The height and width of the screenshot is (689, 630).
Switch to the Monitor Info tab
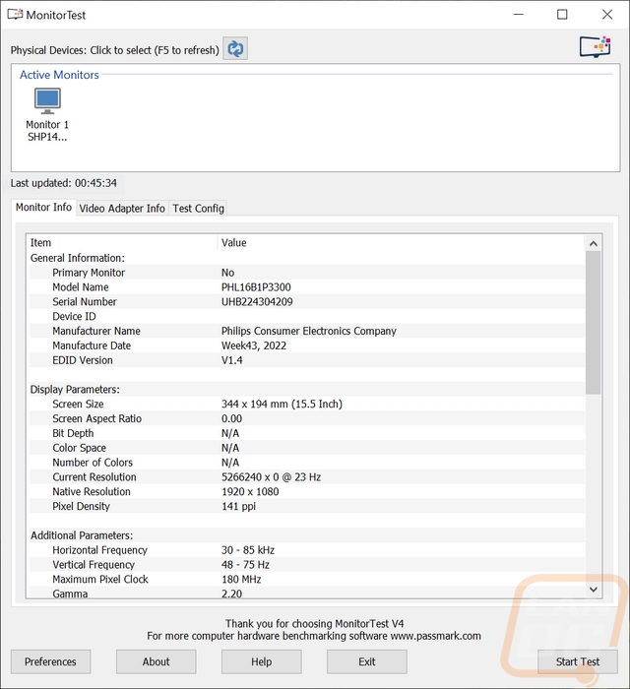tap(43, 208)
